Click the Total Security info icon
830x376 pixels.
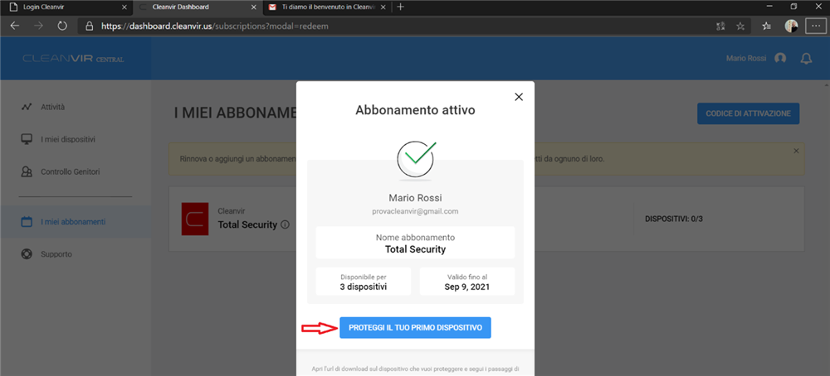coord(285,224)
